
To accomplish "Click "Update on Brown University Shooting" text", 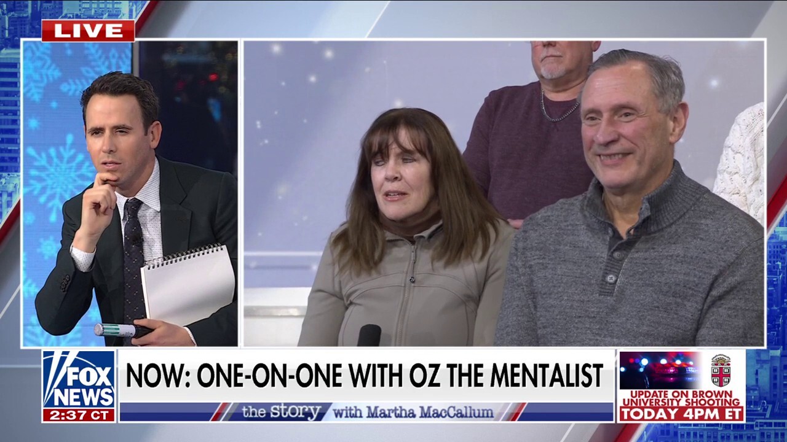I will point(681,398).
